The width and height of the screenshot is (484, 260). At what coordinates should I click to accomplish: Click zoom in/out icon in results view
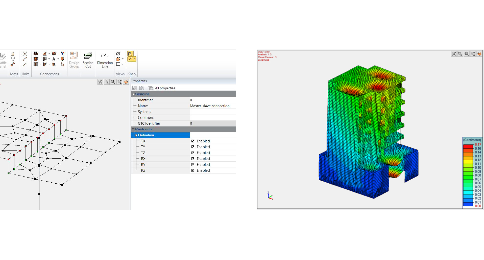coord(454,54)
